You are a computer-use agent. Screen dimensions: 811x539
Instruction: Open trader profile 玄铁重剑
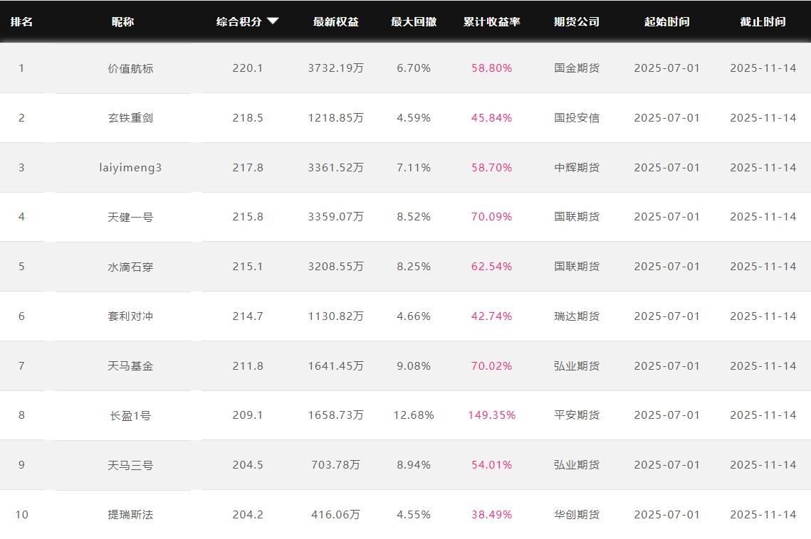[130, 118]
